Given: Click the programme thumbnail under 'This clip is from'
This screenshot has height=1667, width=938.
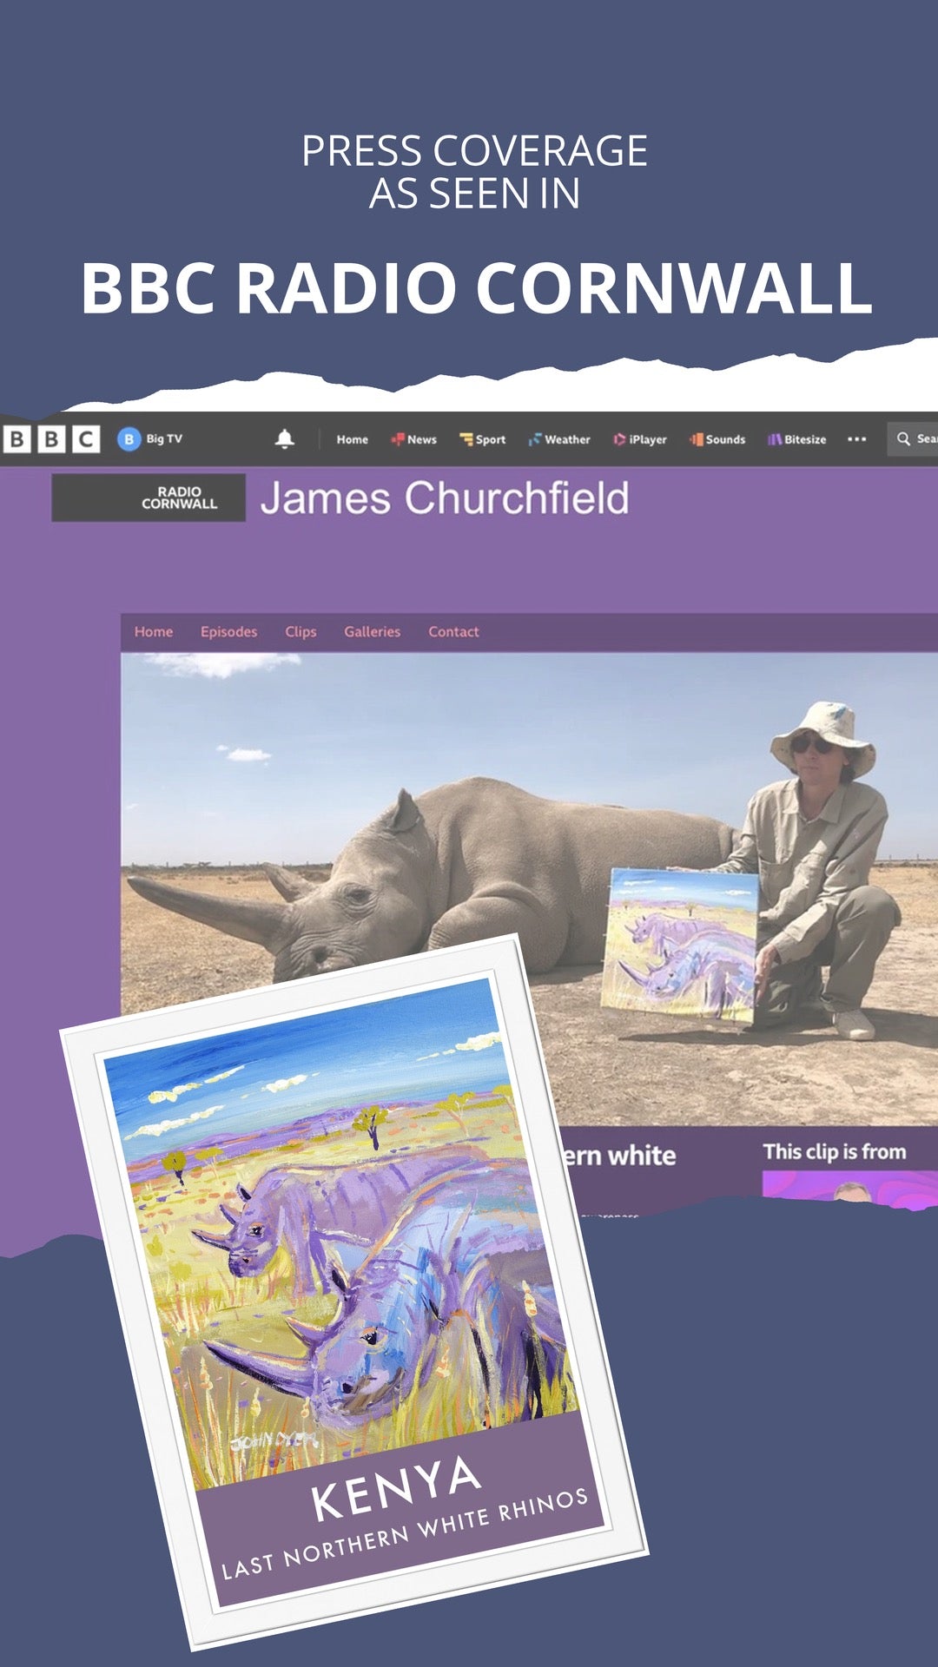Looking at the screenshot, I should (x=849, y=1187).
